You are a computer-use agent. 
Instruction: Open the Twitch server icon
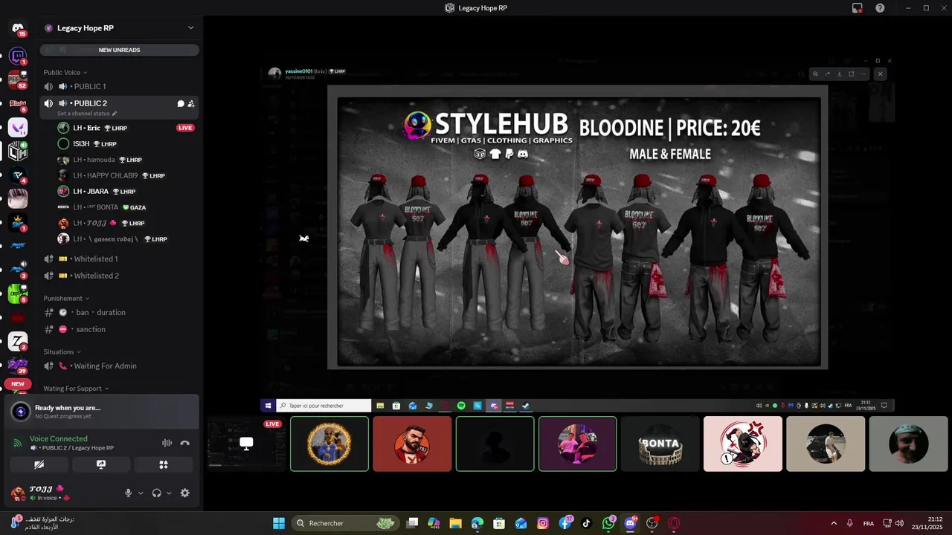[18, 55]
